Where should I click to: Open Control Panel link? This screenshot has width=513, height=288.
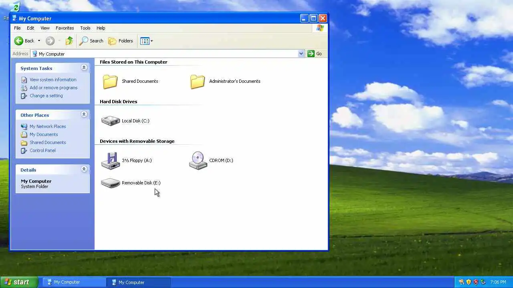click(42, 150)
